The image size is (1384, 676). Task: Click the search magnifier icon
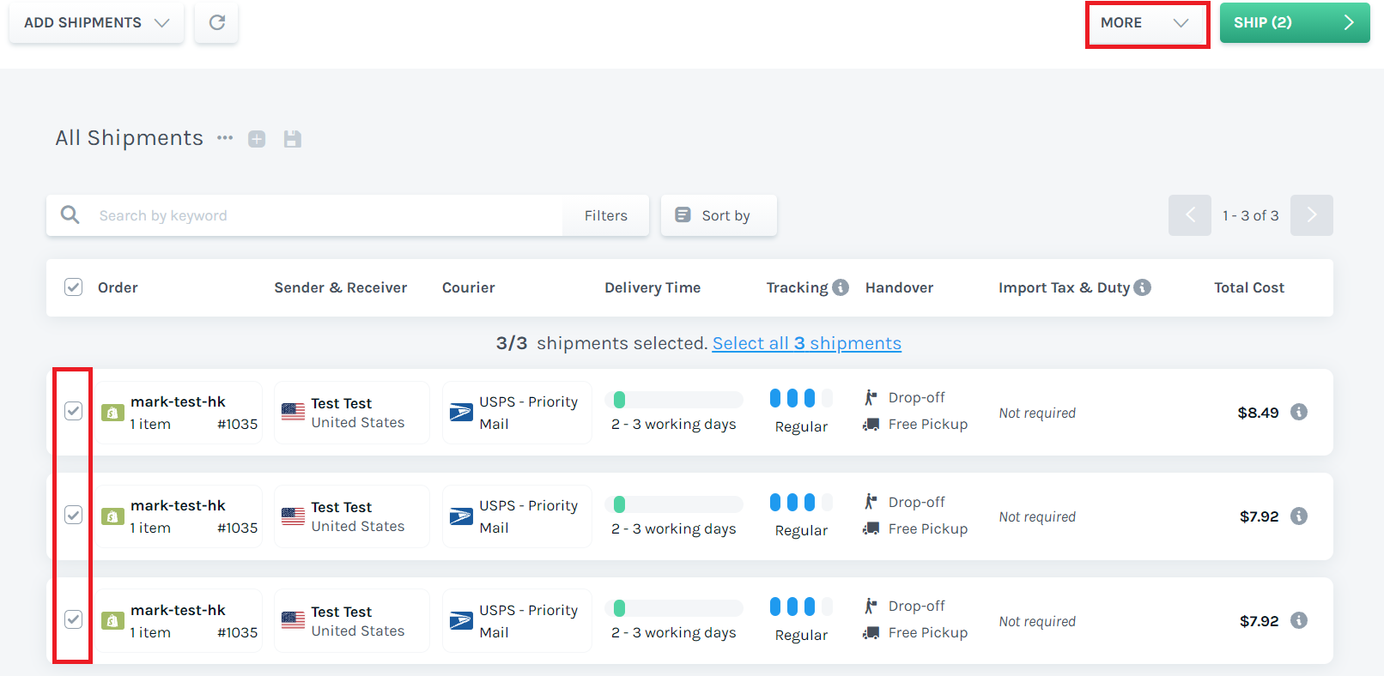pyautogui.click(x=70, y=214)
